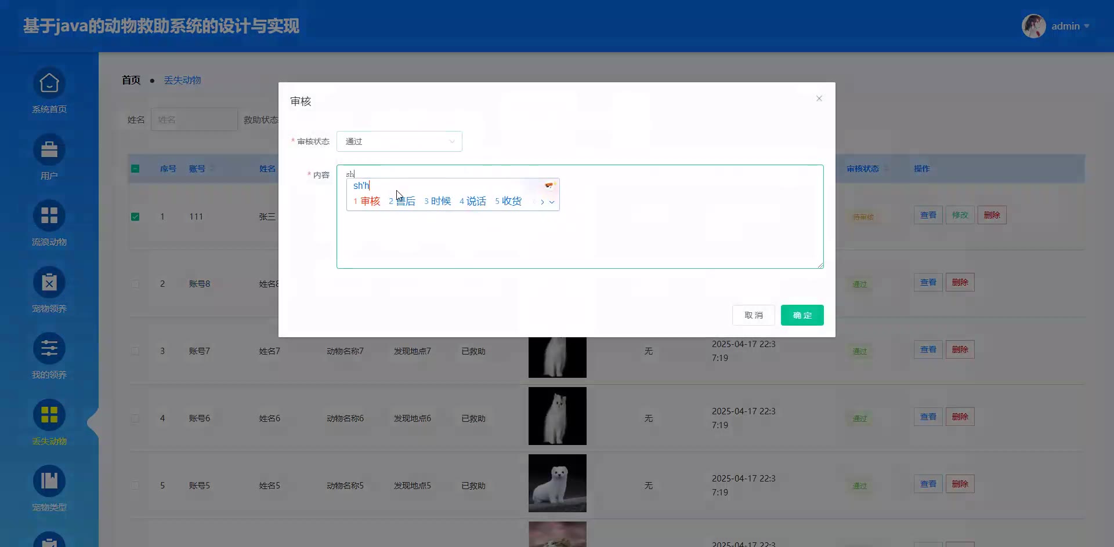Check the checkbox for row 账号7
The height and width of the screenshot is (547, 1114).
pyautogui.click(x=135, y=351)
